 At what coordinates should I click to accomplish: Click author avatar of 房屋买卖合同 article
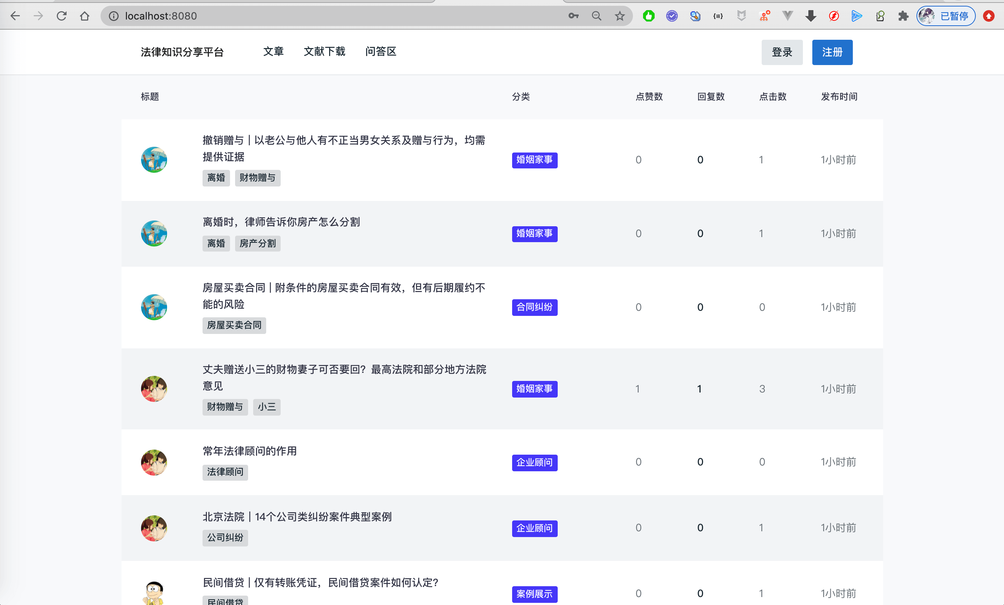pos(154,307)
